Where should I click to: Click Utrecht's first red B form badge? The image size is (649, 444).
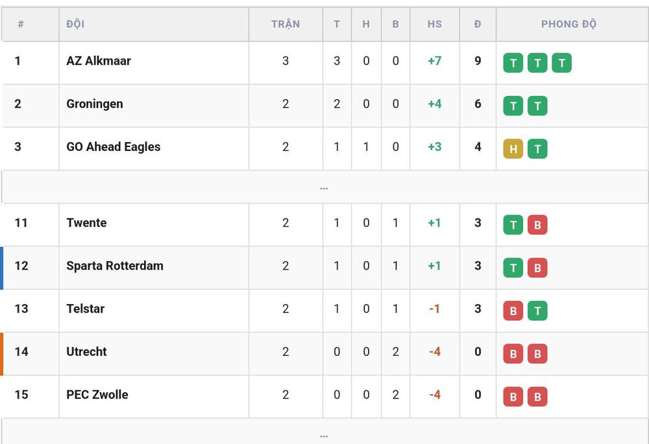point(513,354)
